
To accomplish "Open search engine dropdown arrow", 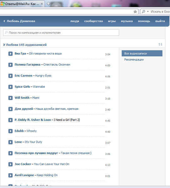I will coord(148,12).
